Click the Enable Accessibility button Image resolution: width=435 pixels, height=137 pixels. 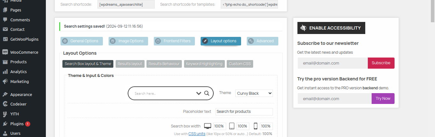tap(331, 28)
